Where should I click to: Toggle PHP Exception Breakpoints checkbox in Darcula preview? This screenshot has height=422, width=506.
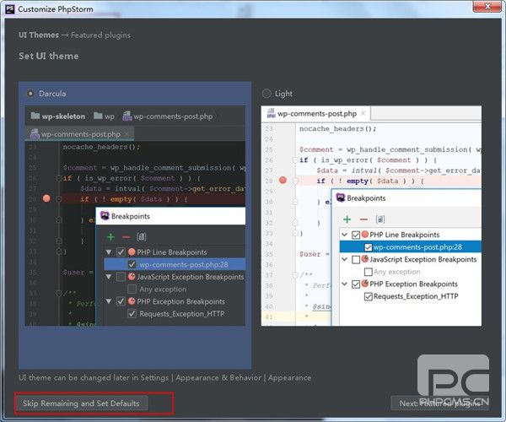[x=121, y=301]
